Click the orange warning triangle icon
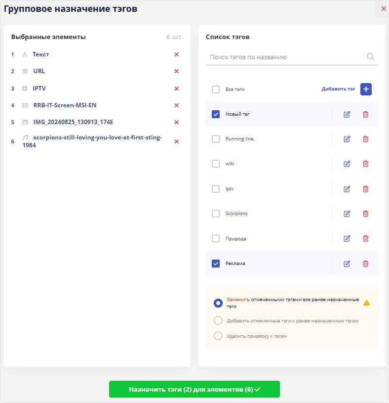This screenshot has width=389, height=403. point(366,303)
